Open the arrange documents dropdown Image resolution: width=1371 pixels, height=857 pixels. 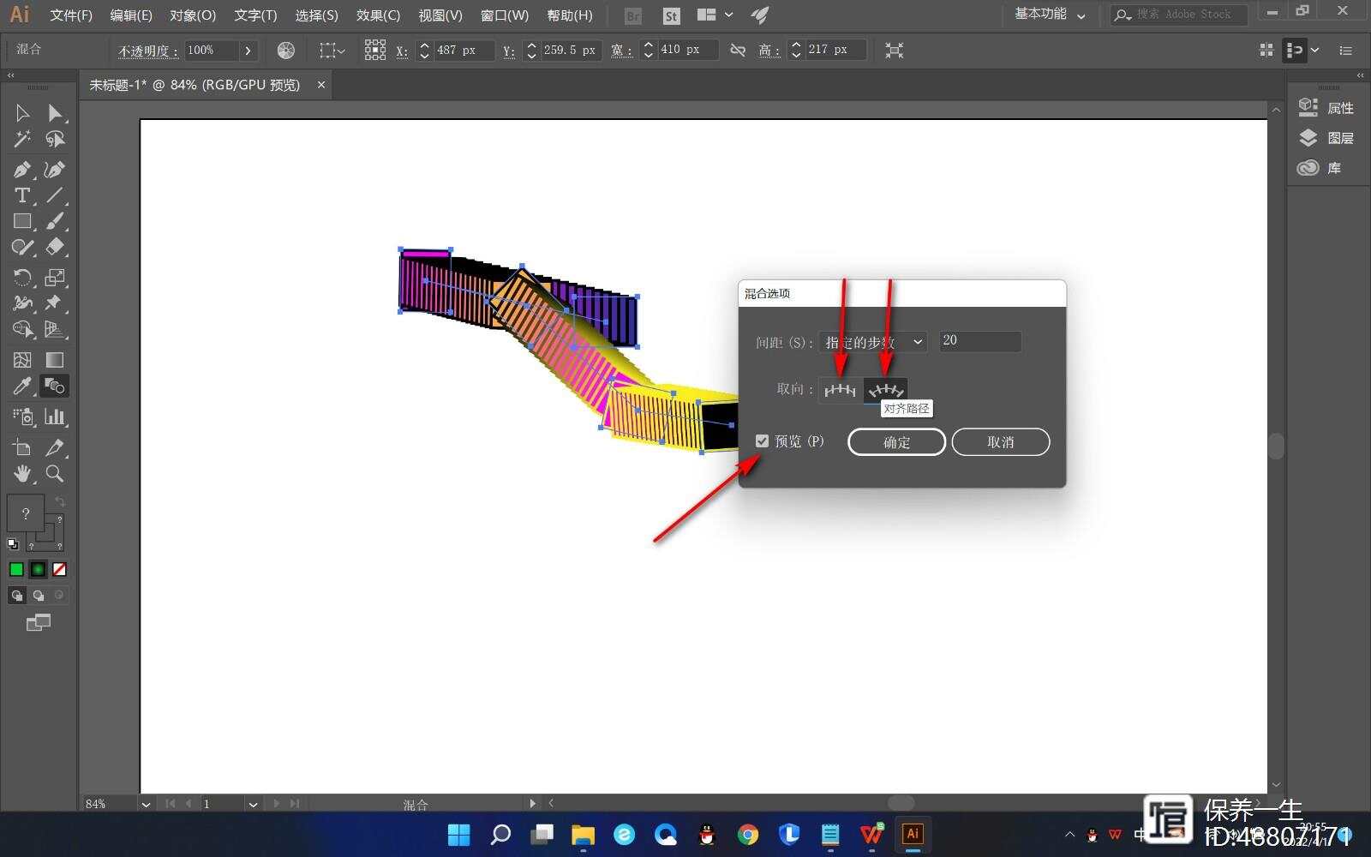pyautogui.click(x=715, y=15)
